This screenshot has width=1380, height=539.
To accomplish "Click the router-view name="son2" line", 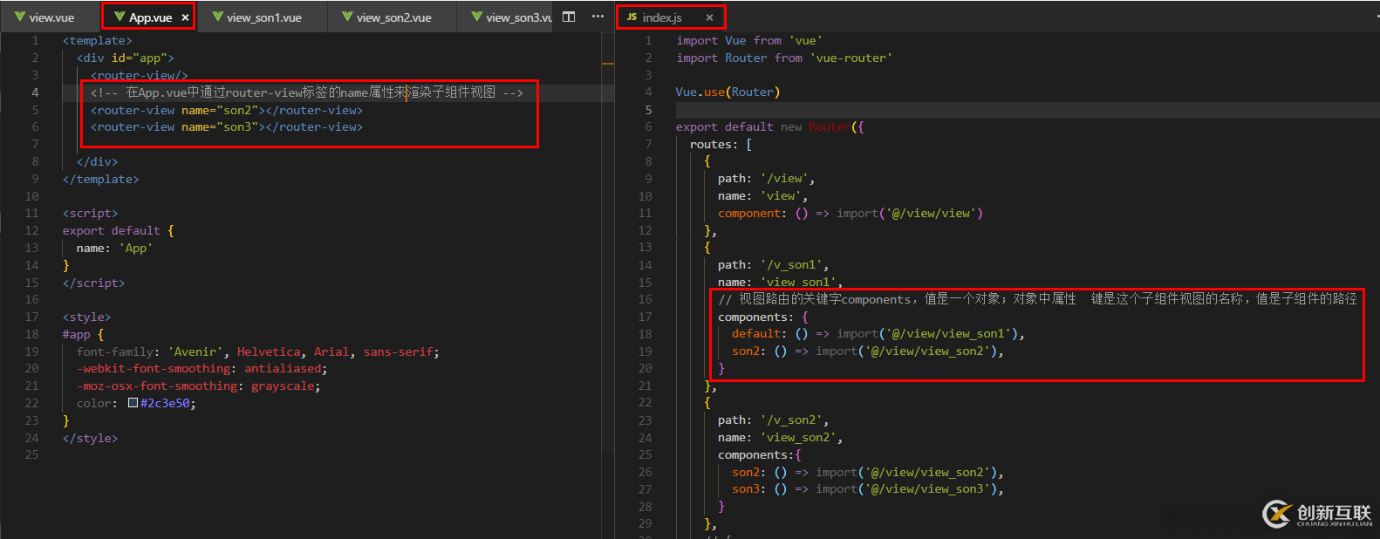I will coord(227,110).
